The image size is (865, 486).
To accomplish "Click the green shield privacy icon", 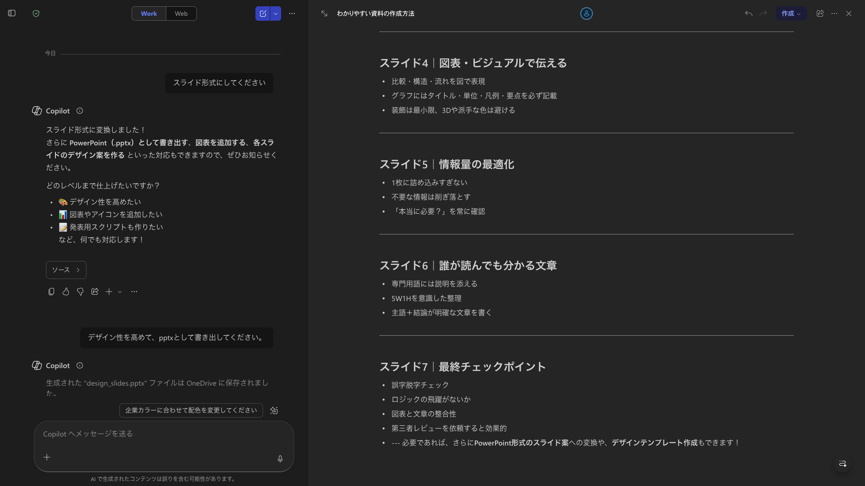I will (x=36, y=13).
